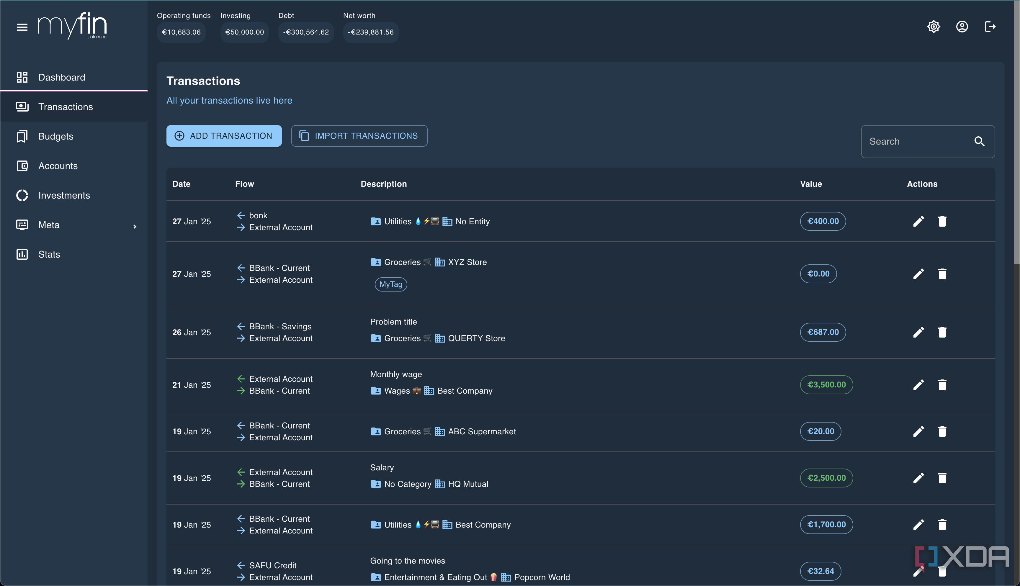Screen dimensions: 1020x586
Task: Open the user profile icon
Action: [x=962, y=27]
